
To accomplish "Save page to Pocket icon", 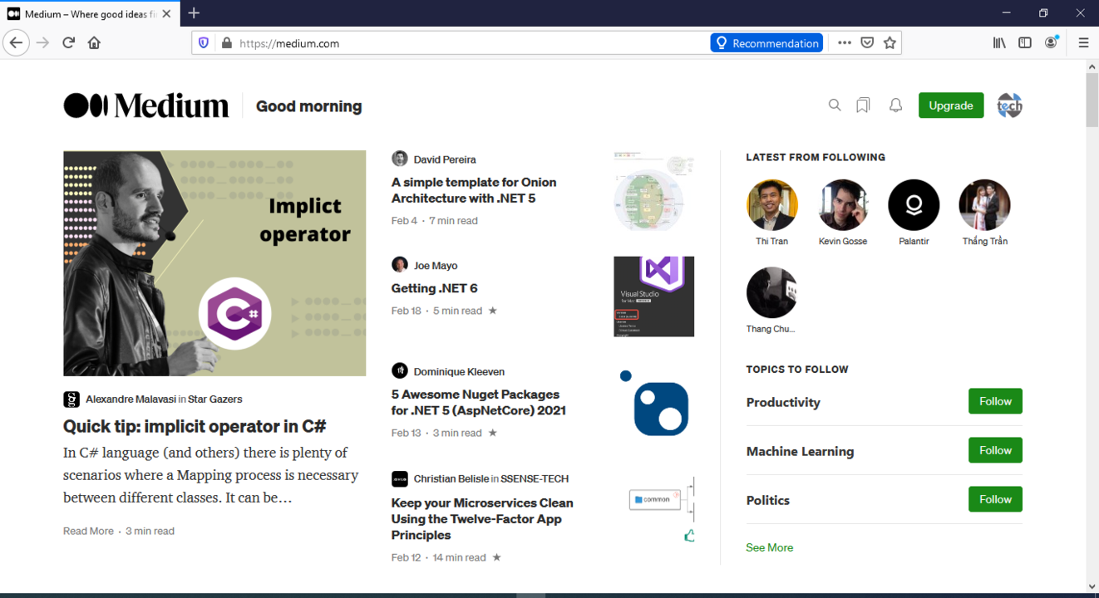I will pyautogui.click(x=867, y=43).
